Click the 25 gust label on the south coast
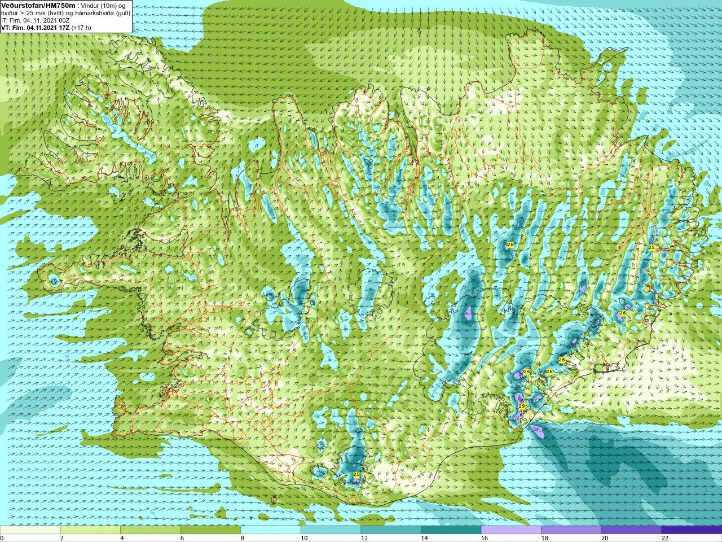This screenshot has height=542, width=722. click(x=356, y=474)
